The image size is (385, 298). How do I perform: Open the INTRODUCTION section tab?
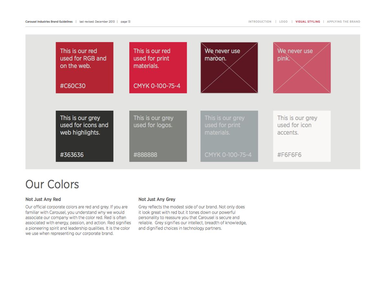click(x=260, y=22)
